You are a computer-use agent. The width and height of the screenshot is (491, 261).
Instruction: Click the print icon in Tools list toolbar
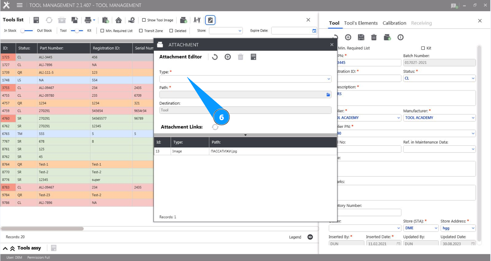[88, 20]
